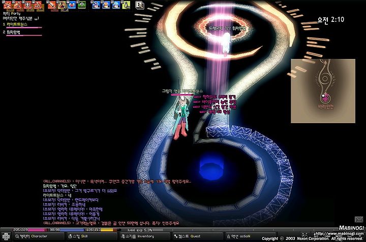Click the party name in brackets
This screenshot has height=242, width=366.
coord(21,18)
